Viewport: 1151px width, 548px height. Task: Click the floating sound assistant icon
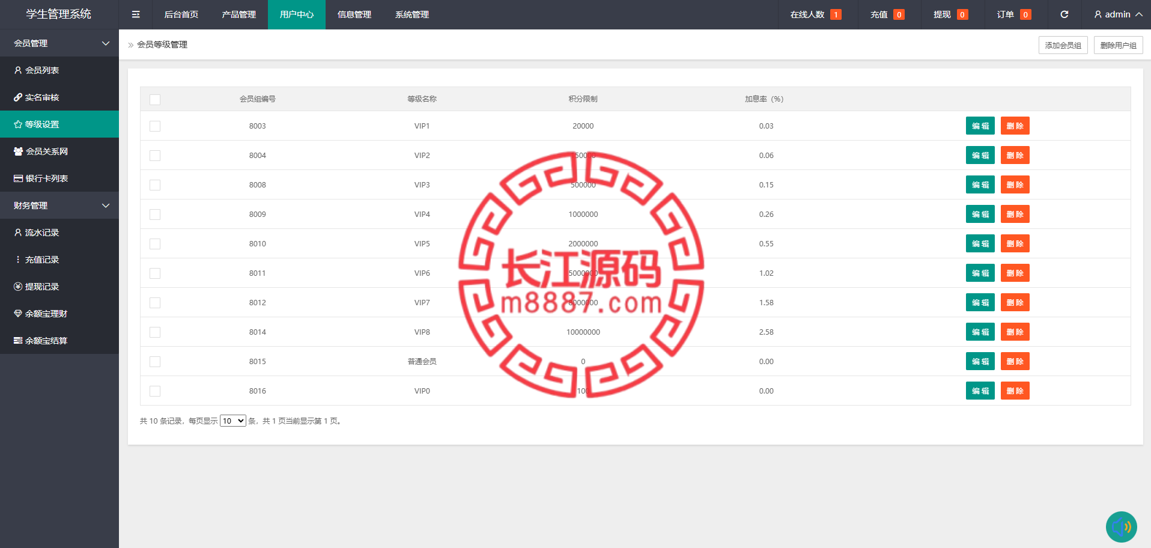coord(1121,527)
